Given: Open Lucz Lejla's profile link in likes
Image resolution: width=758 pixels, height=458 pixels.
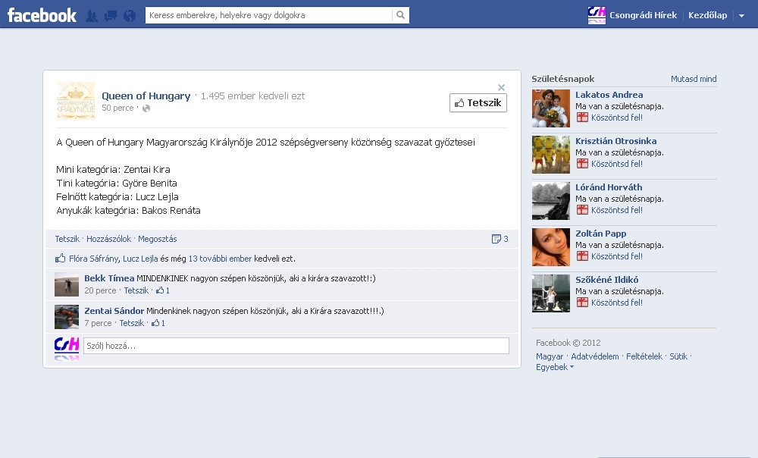Looking at the screenshot, I should pyautogui.click(x=140, y=259).
